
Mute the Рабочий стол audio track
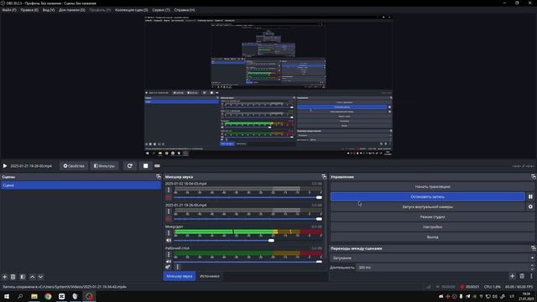tap(168, 262)
